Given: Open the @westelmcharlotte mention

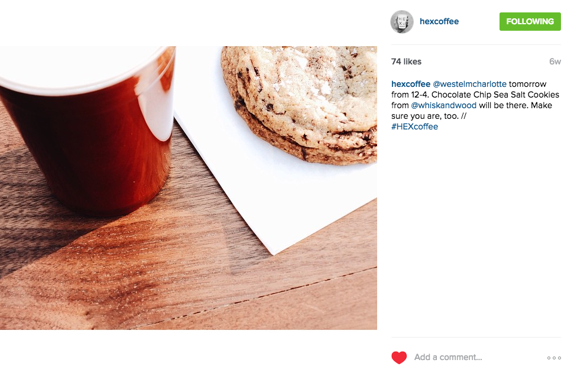Looking at the screenshot, I should tap(470, 84).
